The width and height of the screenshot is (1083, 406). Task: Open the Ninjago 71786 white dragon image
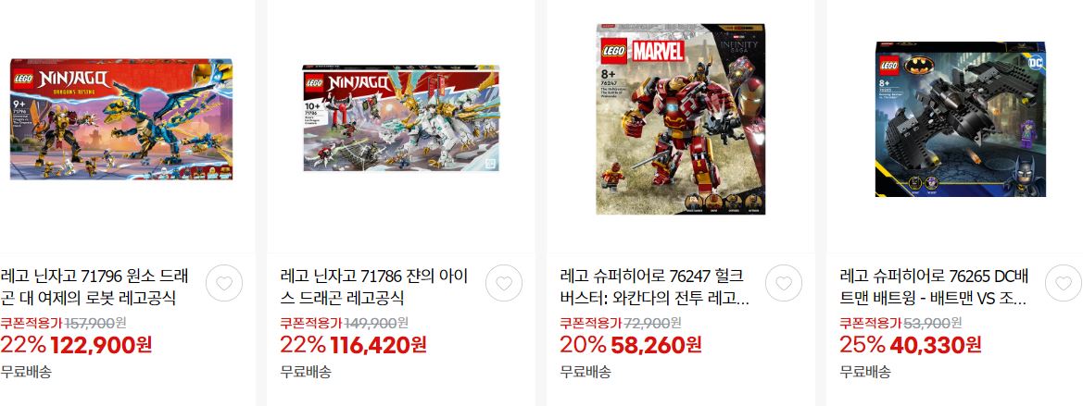(401, 118)
